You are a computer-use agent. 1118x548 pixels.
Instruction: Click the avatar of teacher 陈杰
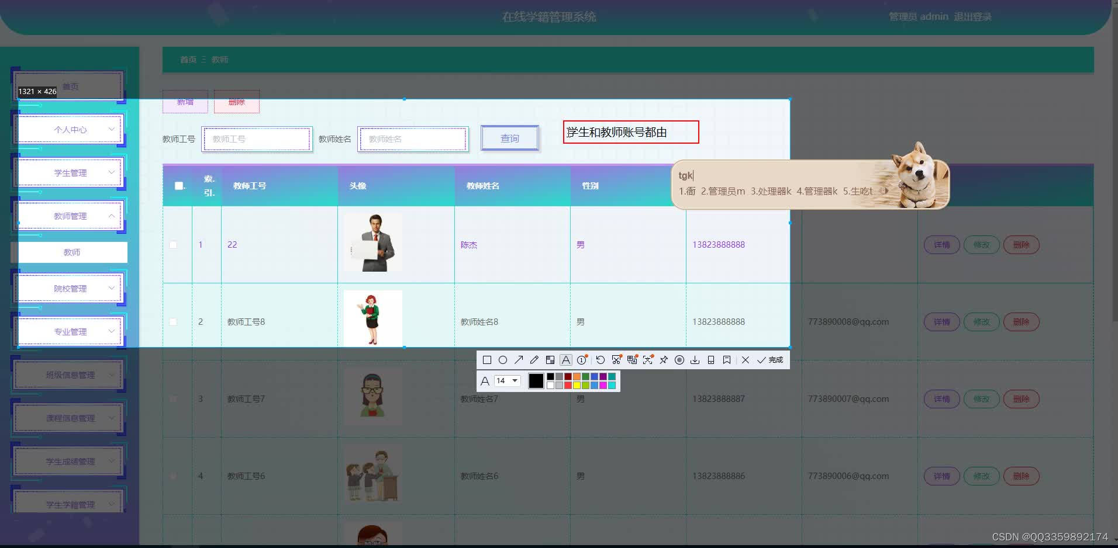(x=373, y=243)
